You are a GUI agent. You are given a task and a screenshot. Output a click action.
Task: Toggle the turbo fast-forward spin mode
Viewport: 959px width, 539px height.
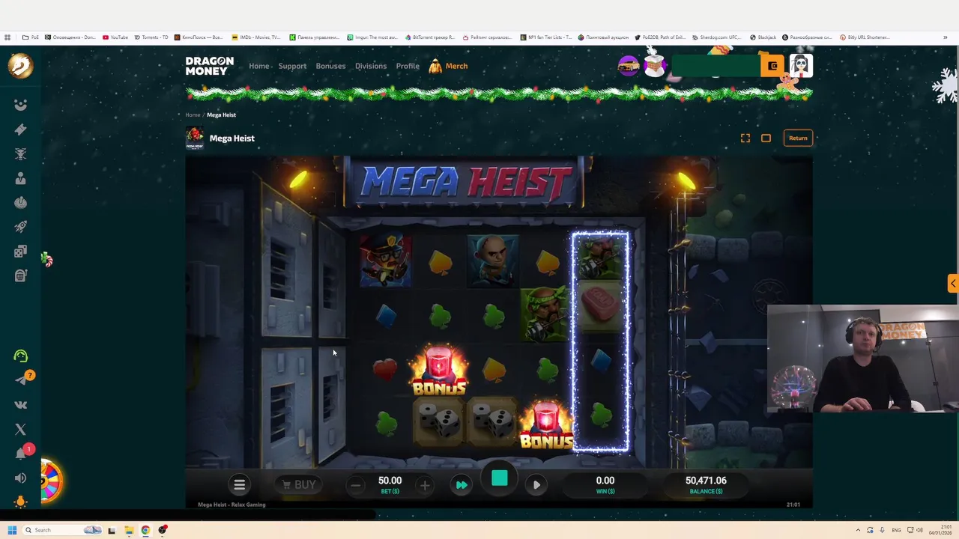pos(462,485)
